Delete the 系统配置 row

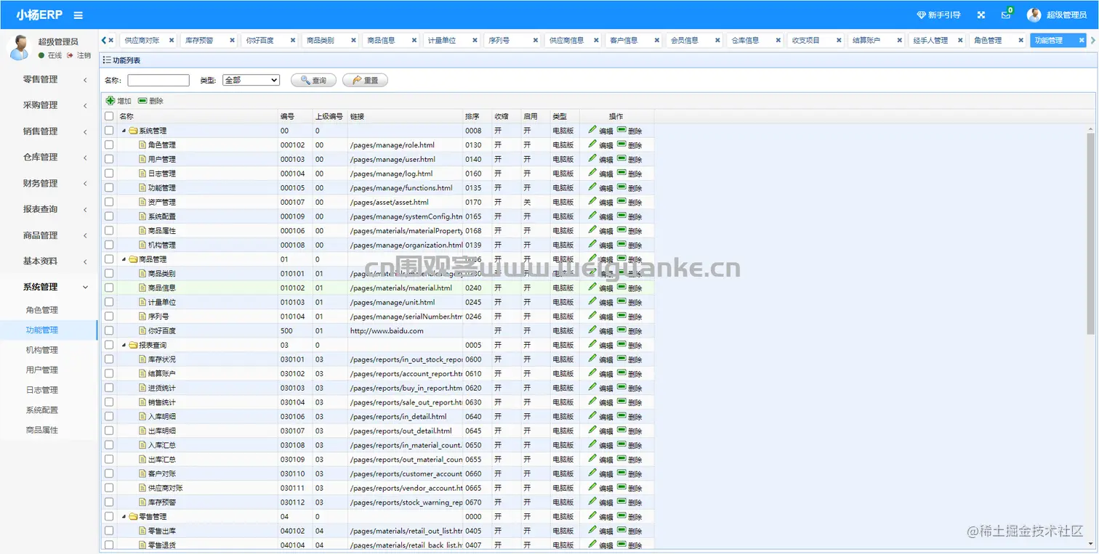pyautogui.click(x=629, y=216)
